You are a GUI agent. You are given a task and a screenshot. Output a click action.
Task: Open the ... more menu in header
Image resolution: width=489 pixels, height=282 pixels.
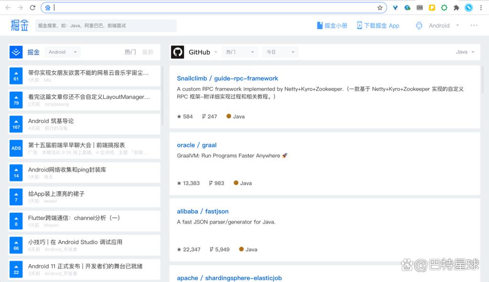coord(474,25)
